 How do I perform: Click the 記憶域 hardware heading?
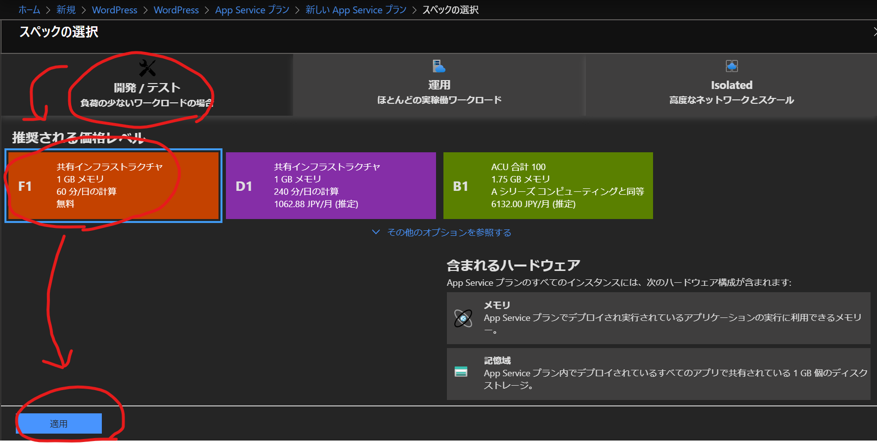(x=497, y=360)
